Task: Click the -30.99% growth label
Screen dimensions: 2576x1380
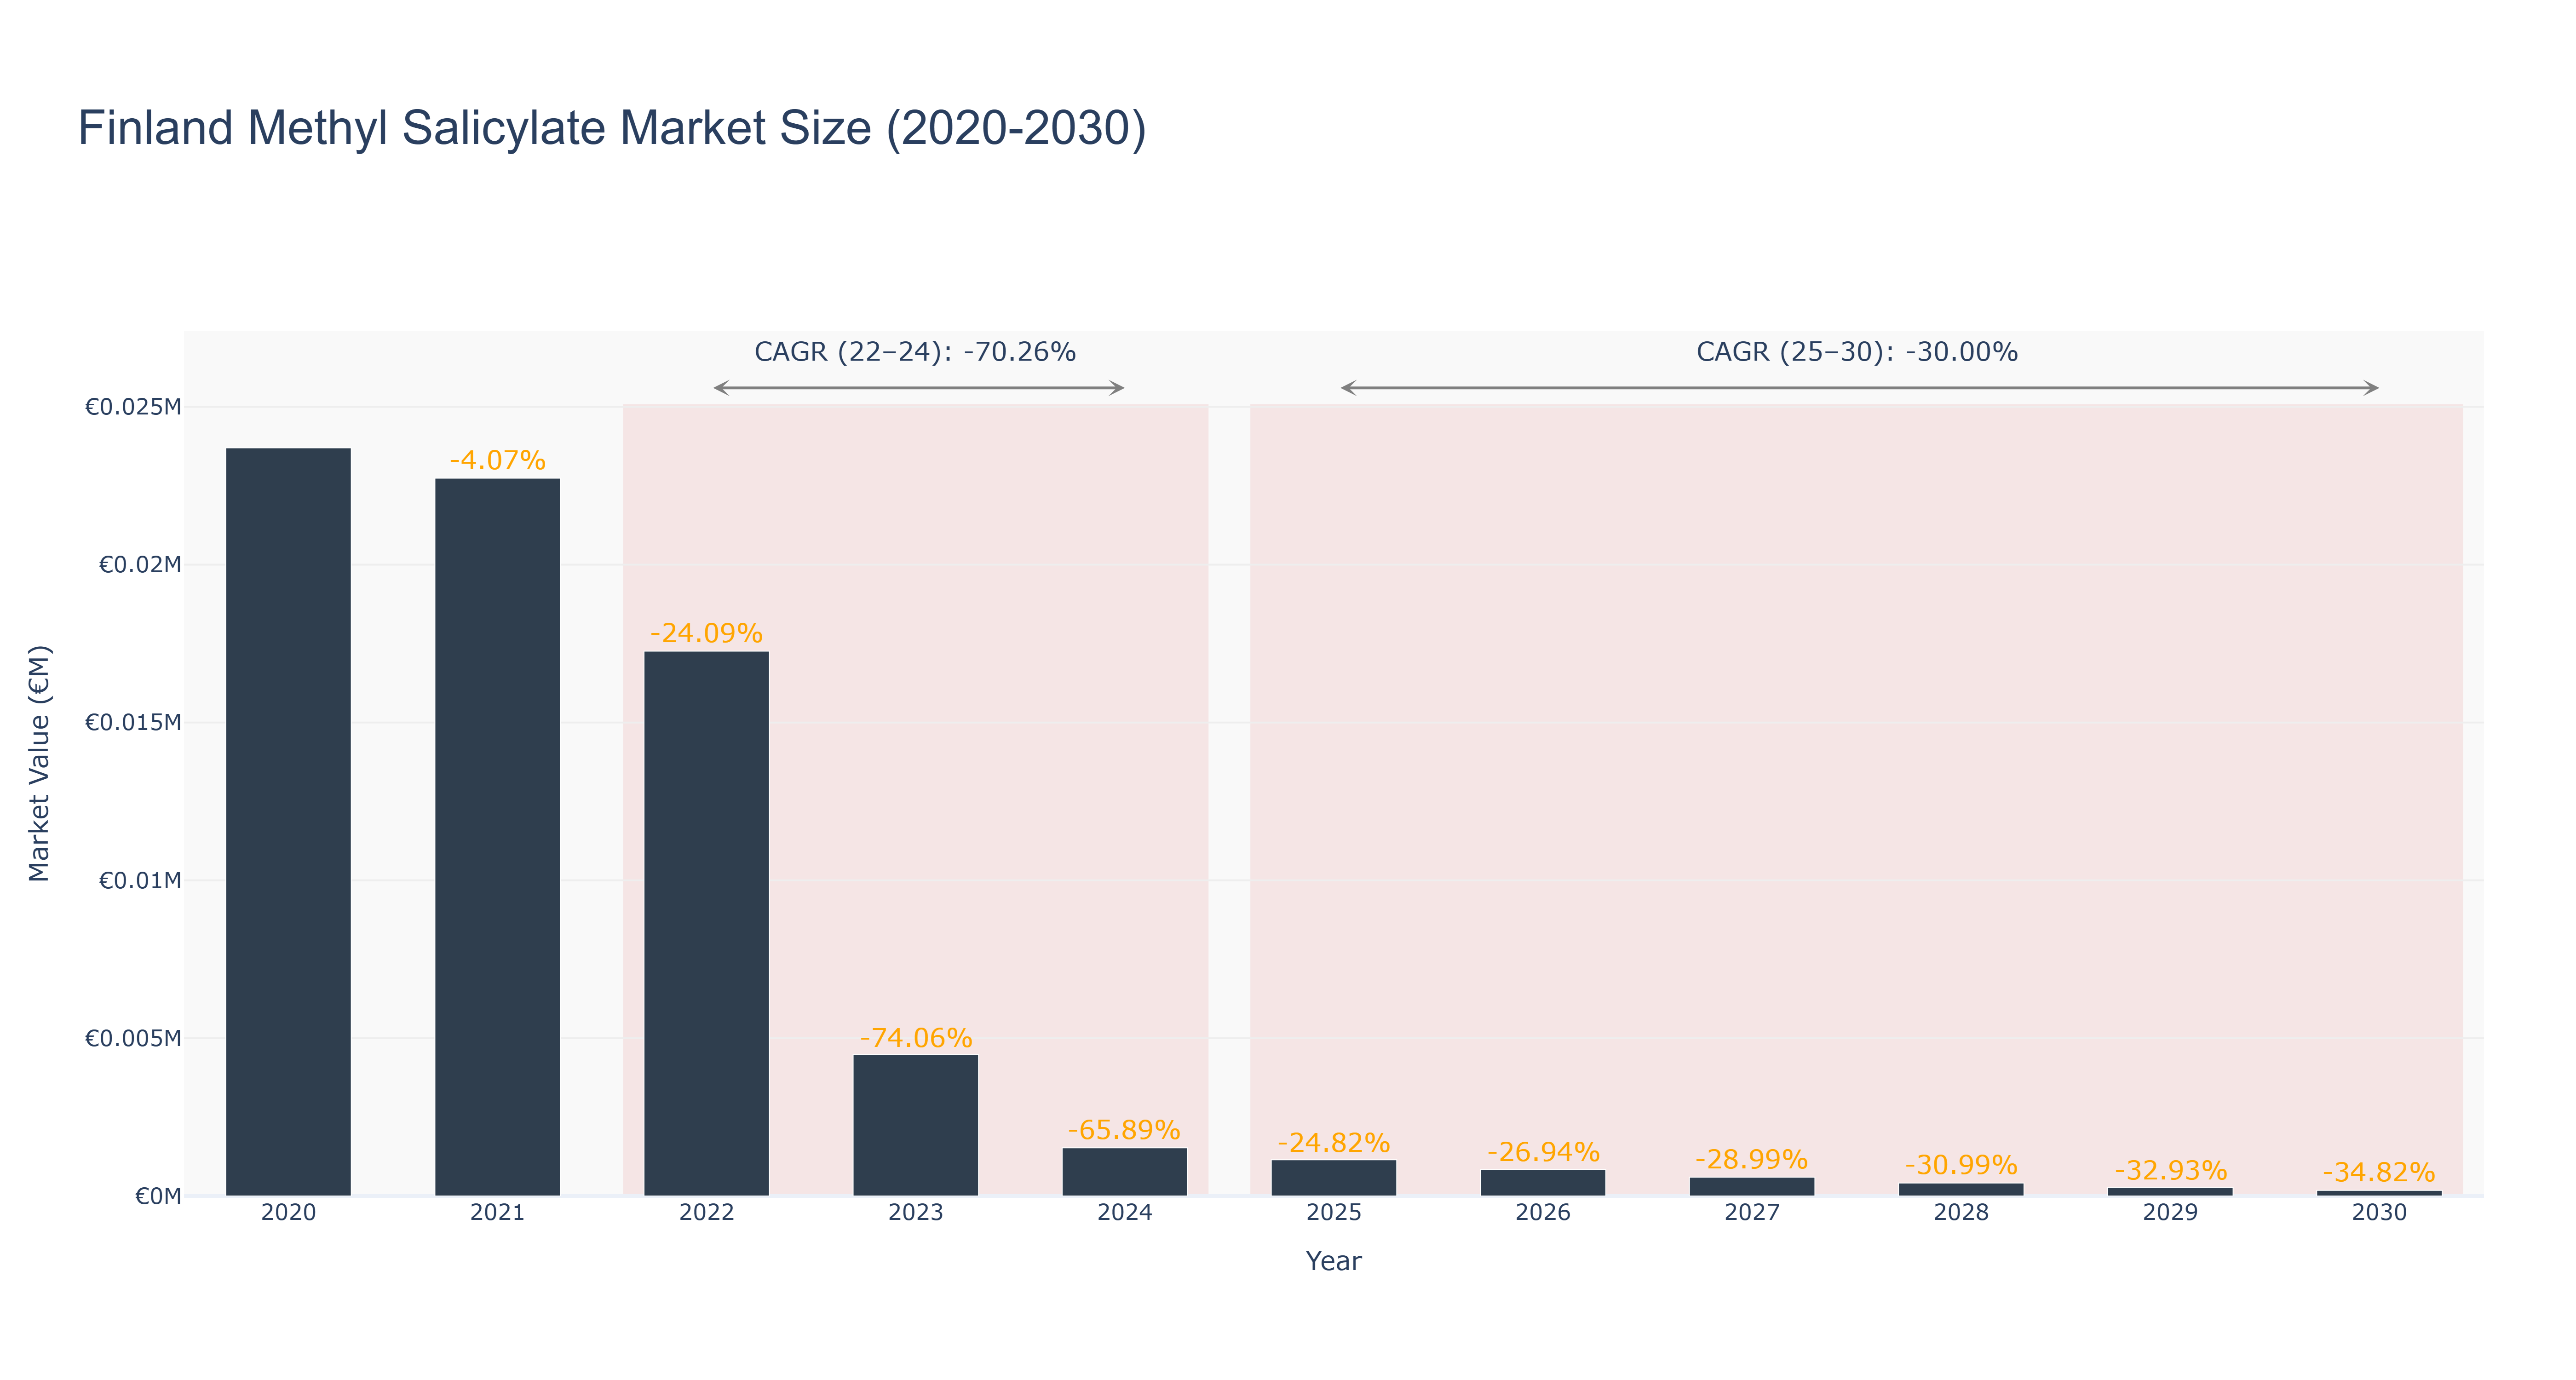Action: pyautogui.click(x=1961, y=1165)
